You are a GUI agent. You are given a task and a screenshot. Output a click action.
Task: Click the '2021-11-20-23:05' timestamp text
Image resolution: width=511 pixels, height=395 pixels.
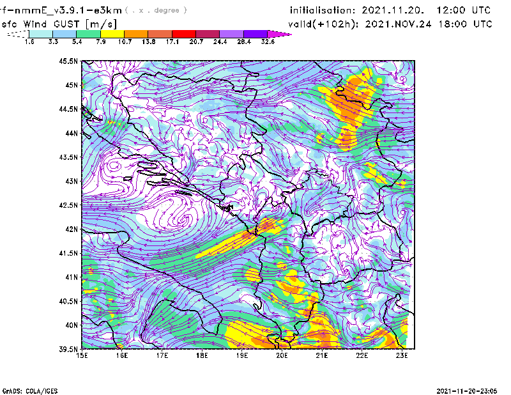pos(467,391)
